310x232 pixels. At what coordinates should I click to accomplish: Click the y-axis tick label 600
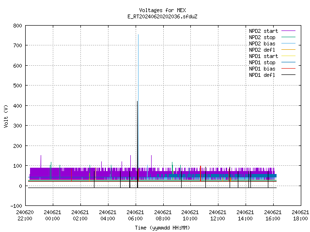pyautogui.click(x=17, y=66)
